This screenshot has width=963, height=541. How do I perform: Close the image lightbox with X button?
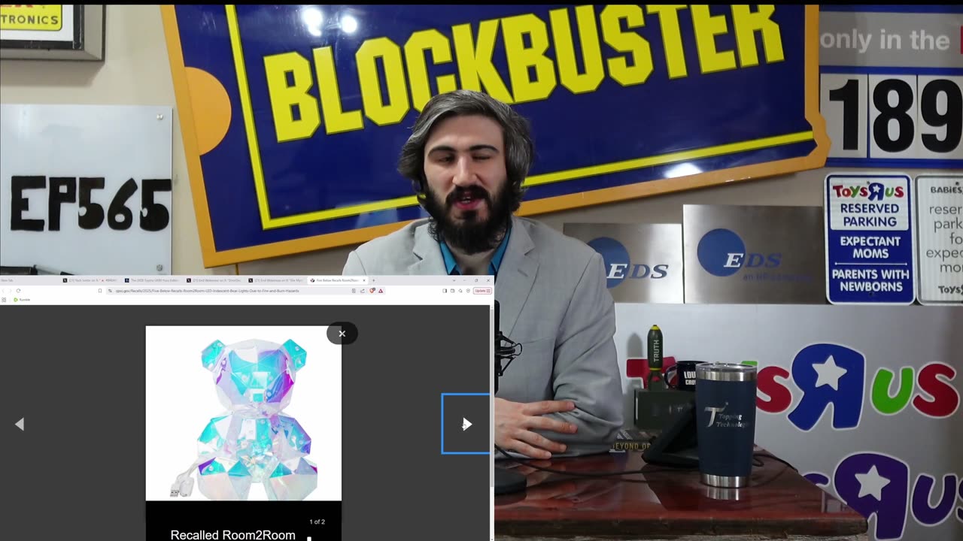[x=342, y=334]
